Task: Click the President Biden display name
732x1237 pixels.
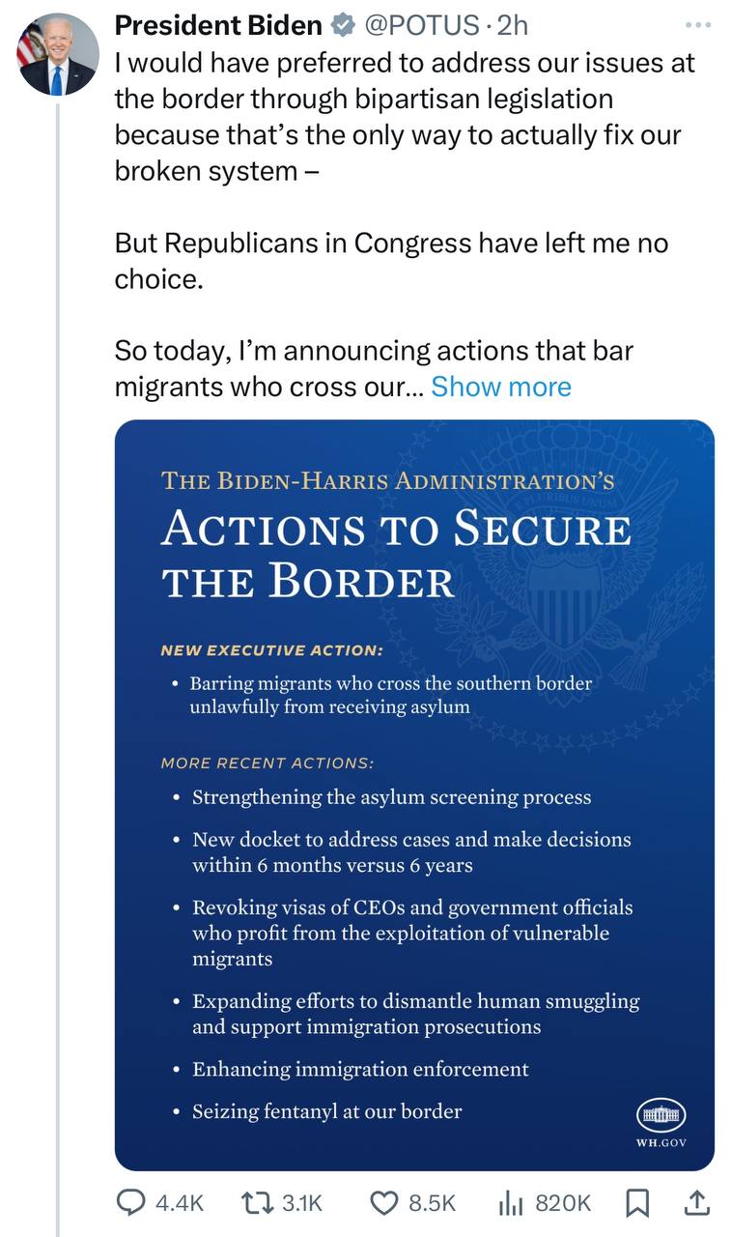Action: 218,25
